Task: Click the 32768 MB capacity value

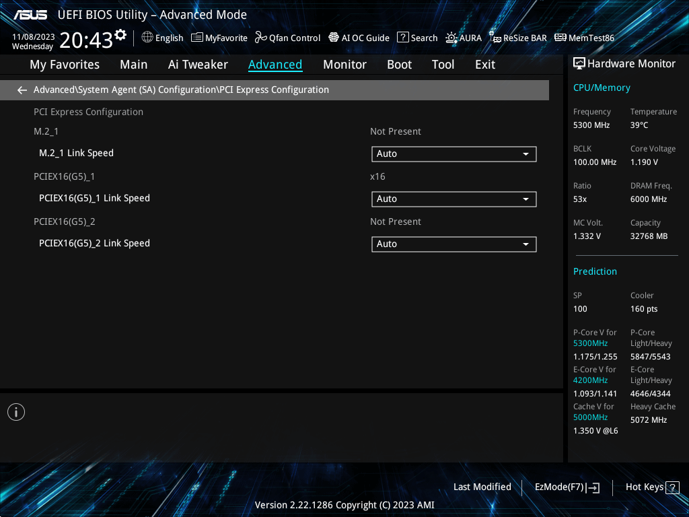Action: 649,236
